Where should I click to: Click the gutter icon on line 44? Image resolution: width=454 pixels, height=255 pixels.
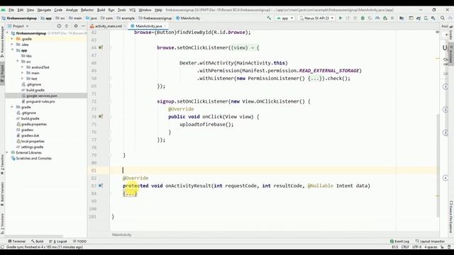[101, 47]
